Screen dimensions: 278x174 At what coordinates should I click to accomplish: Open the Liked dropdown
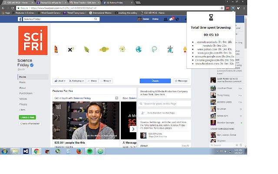point(60,81)
